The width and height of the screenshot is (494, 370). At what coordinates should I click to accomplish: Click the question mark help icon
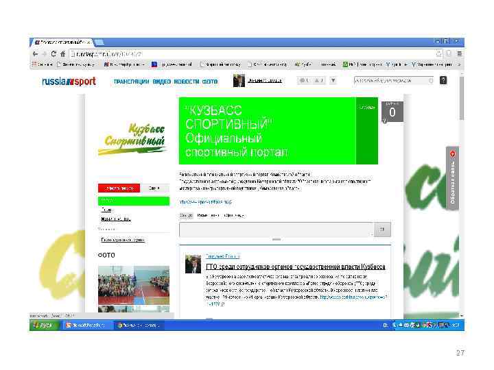pos(443,80)
